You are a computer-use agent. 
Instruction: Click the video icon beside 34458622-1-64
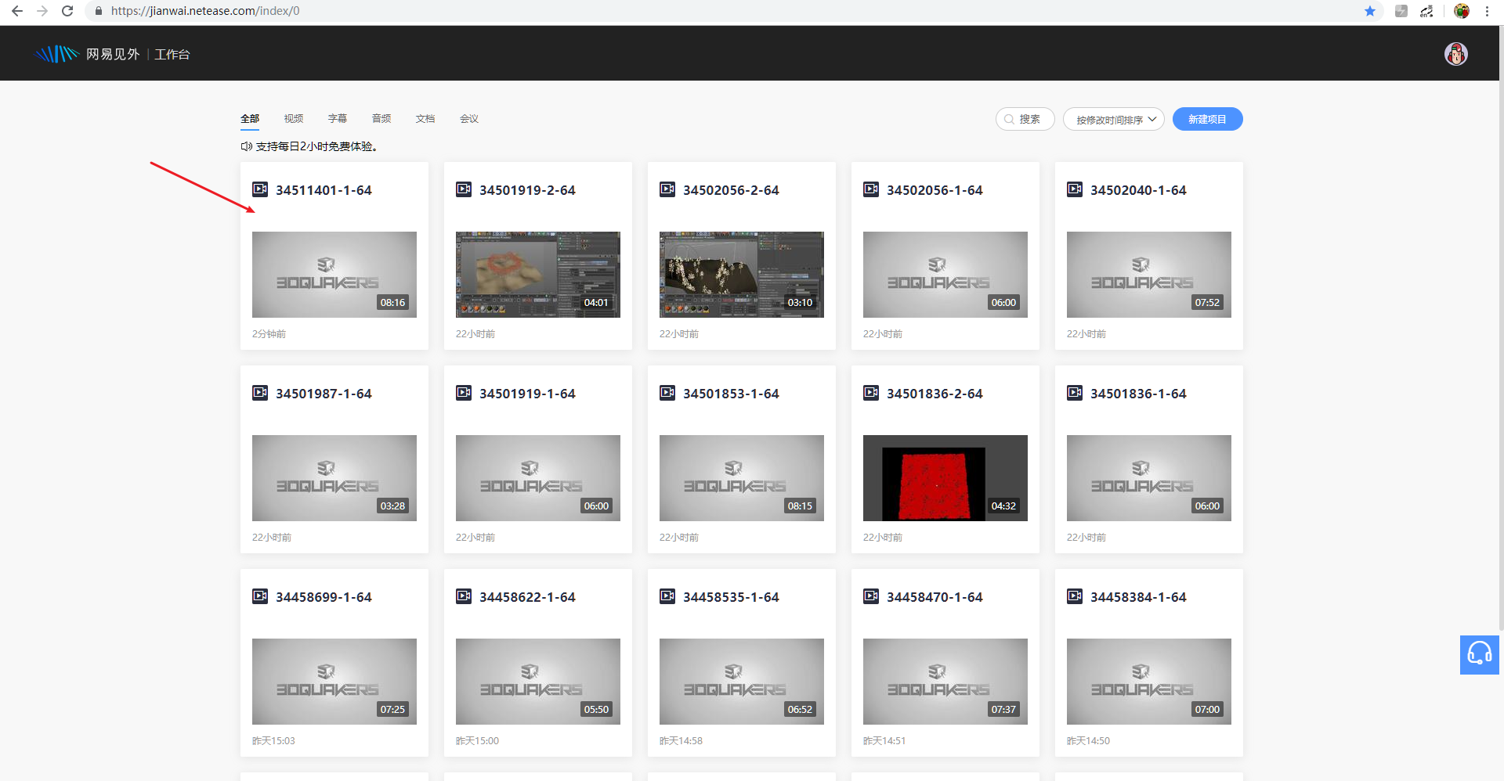[x=464, y=596]
